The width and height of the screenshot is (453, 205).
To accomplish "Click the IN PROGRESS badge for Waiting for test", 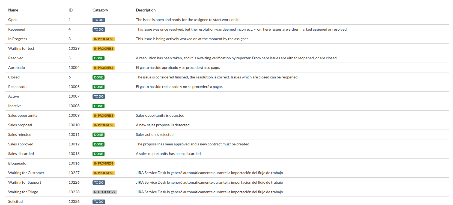I will coord(103,49).
